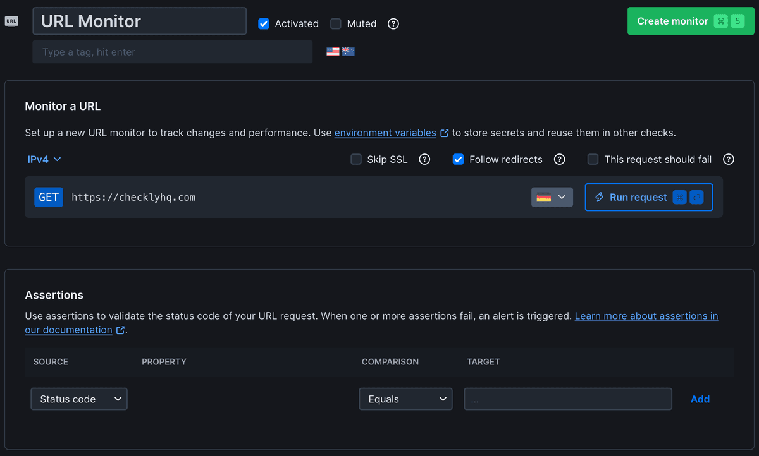Click the help icon beside This request should fail
The image size is (759, 456).
[x=728, y=159]
